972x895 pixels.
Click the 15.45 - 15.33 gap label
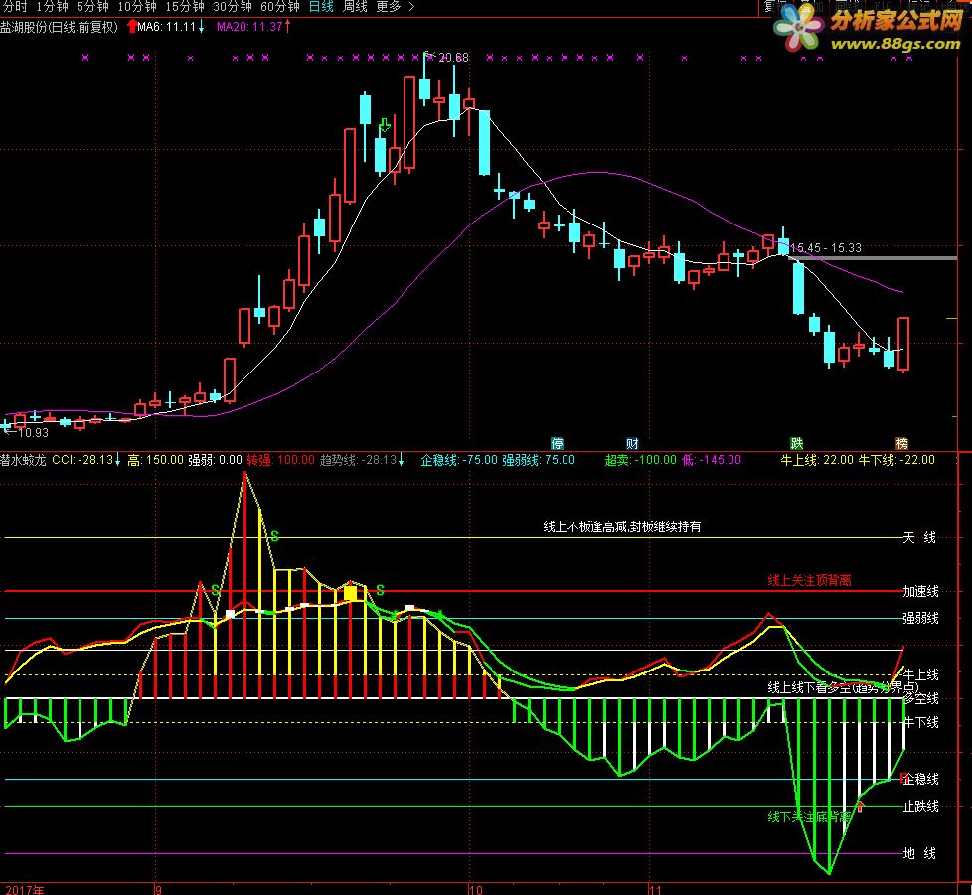(826, 247)
